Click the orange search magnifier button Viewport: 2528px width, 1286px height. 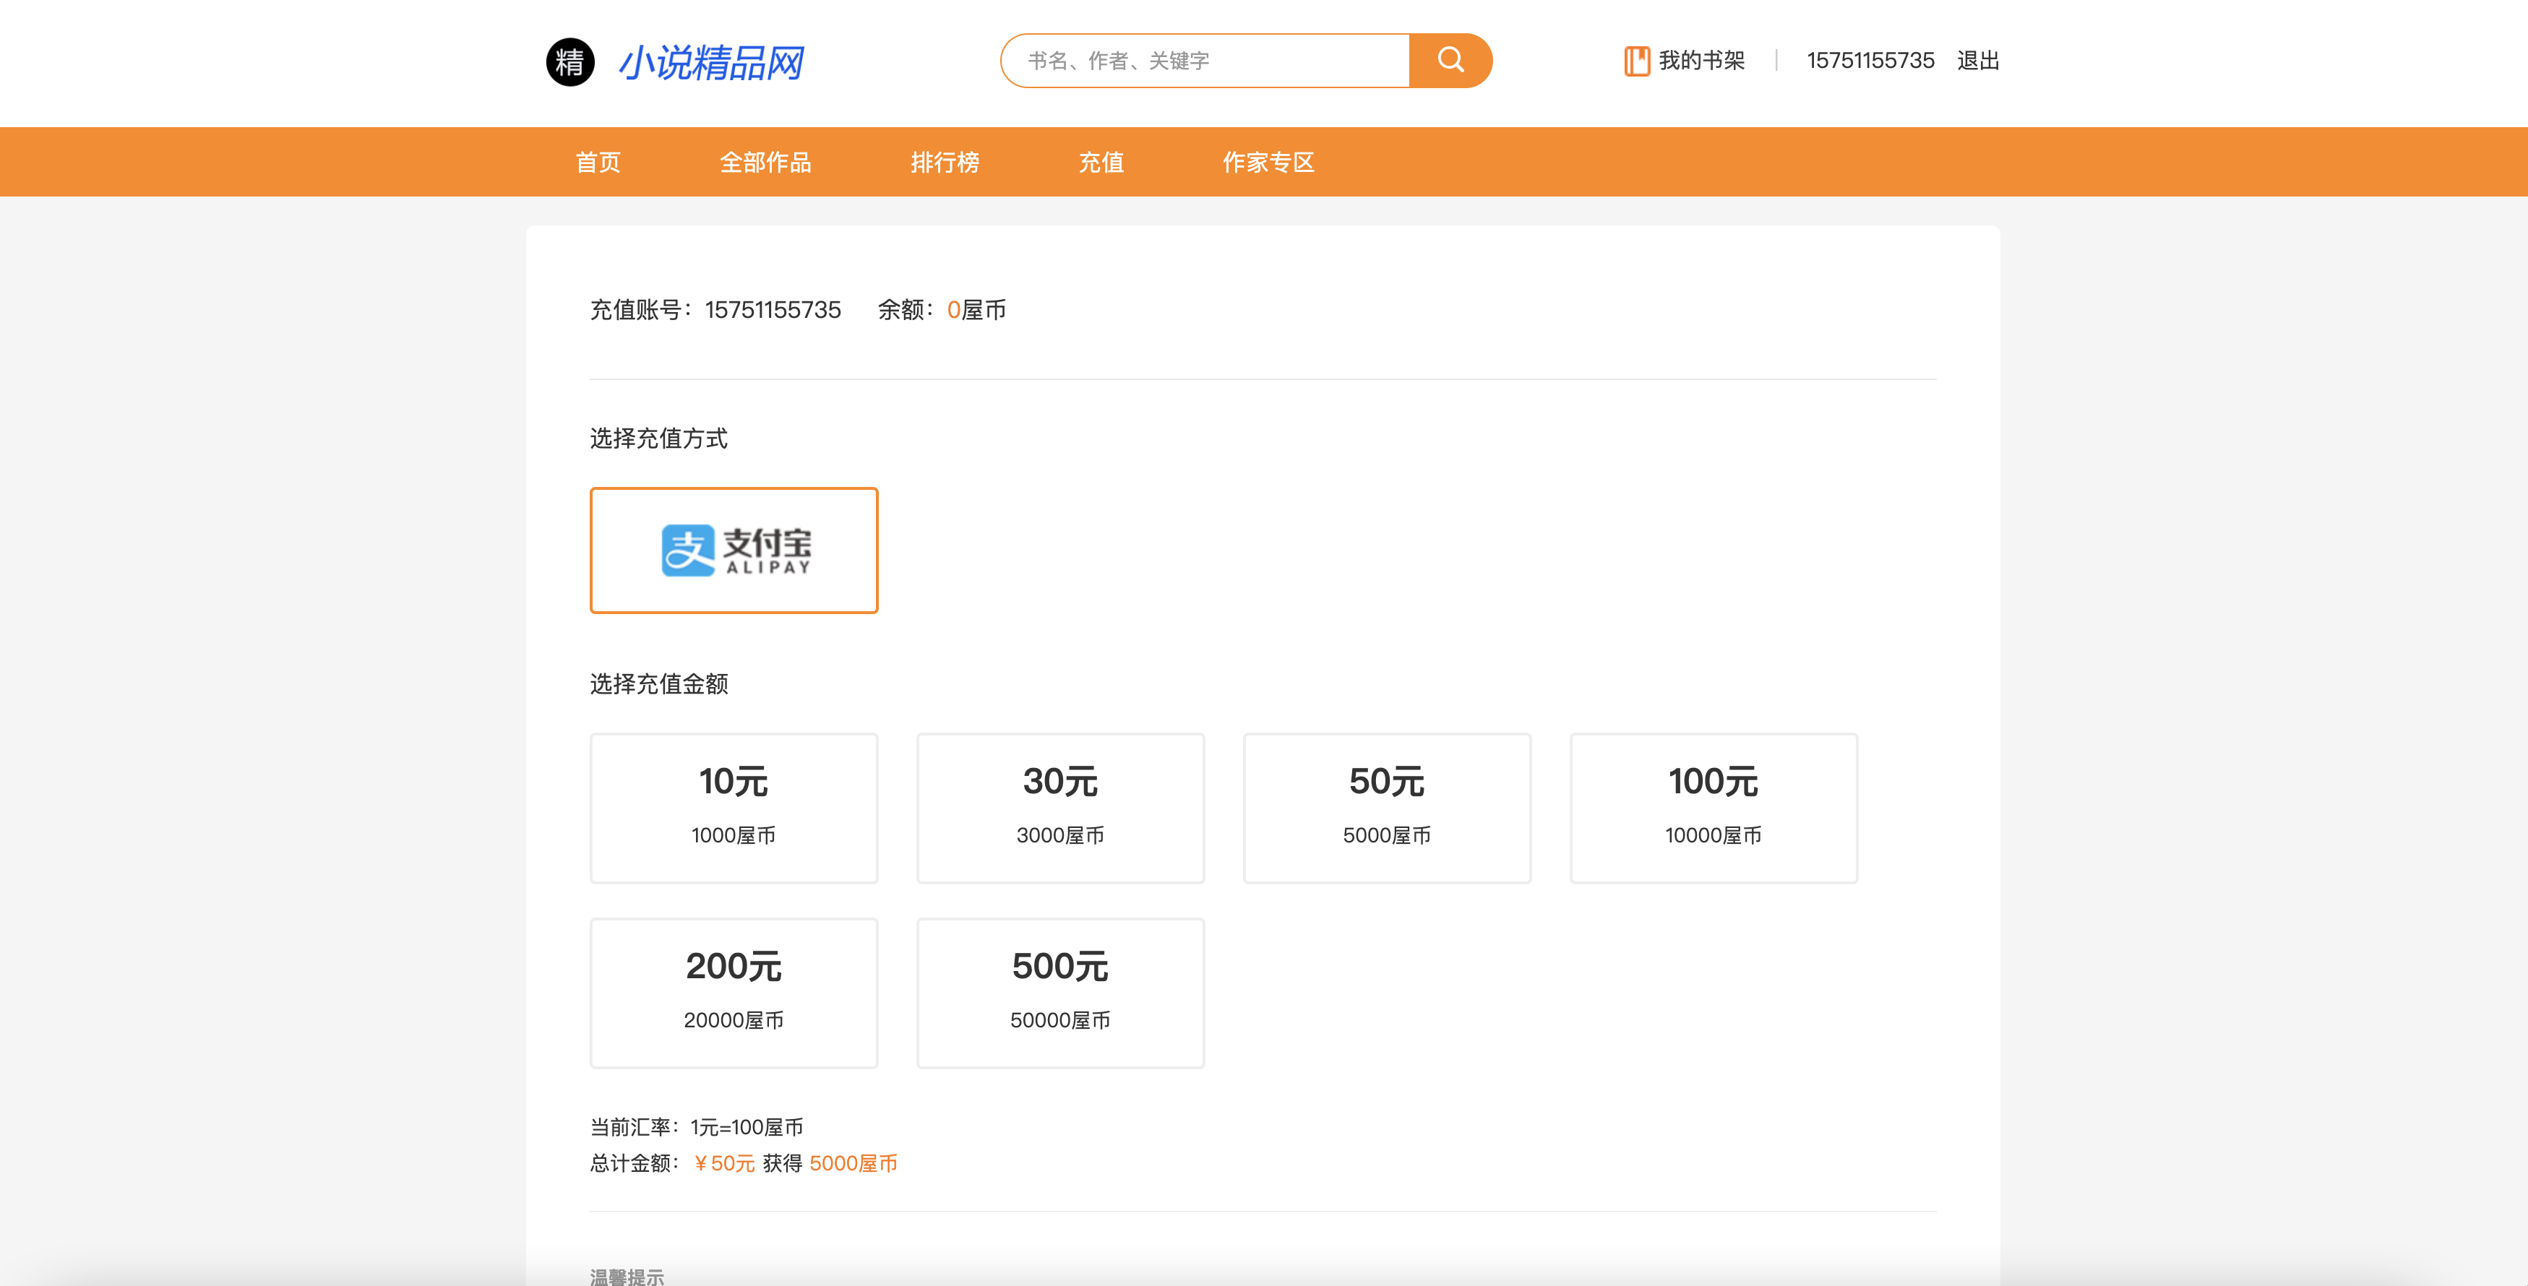click(1450, 61)
